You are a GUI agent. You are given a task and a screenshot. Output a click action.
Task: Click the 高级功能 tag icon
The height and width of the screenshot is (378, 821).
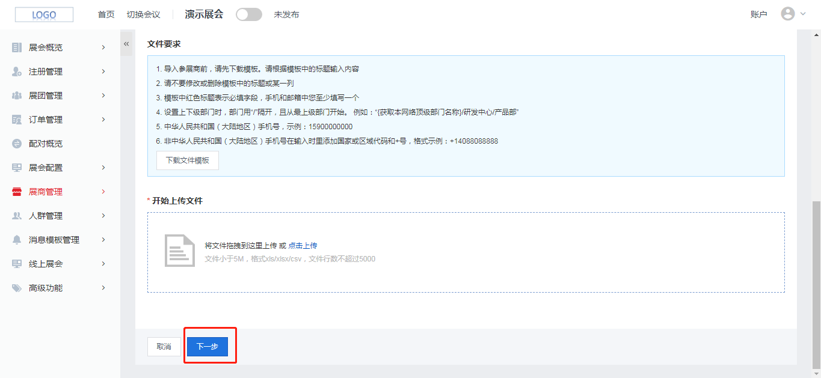click(x=17, y=288)
